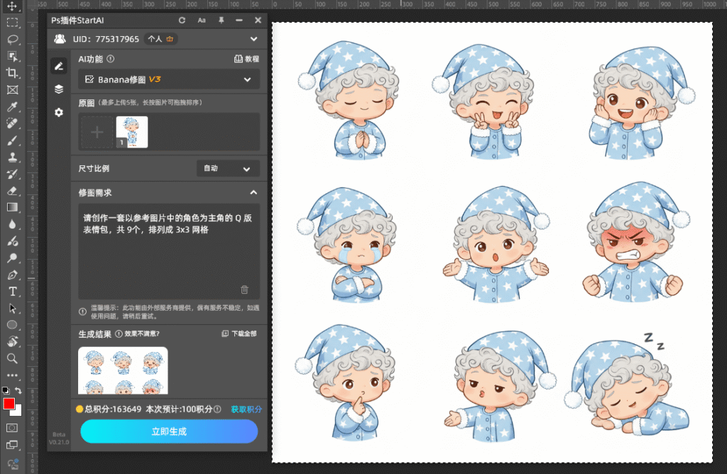
Task: Select the Zoom tool
Action: pyautogui.click(x=11, y=358)
